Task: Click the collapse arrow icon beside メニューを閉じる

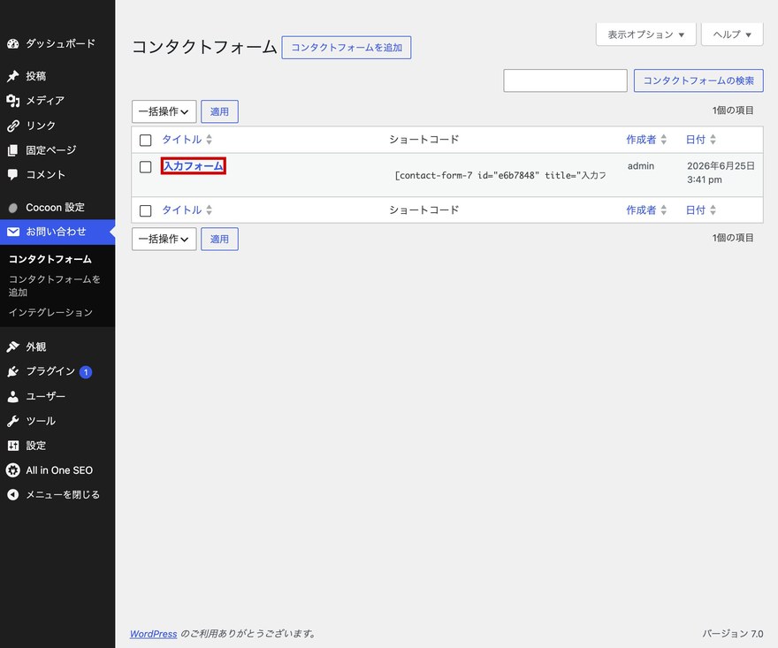Action: click(13, 495)
